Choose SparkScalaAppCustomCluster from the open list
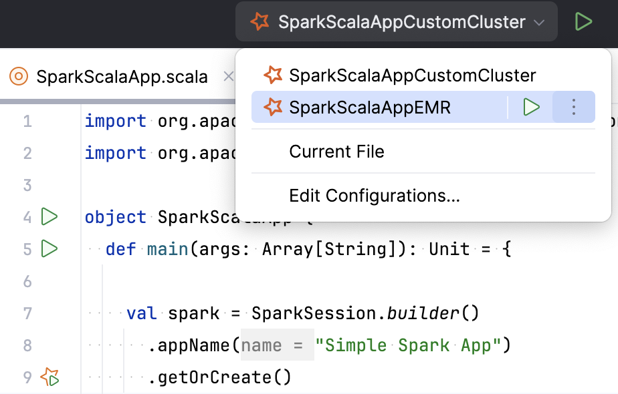The height and width of the screenshot is (394, 618). click(411, 75)
